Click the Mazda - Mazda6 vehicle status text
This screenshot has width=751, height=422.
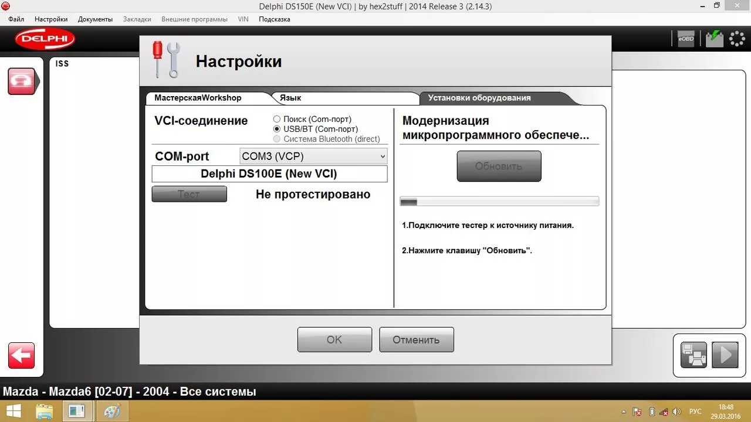(130, 392)
